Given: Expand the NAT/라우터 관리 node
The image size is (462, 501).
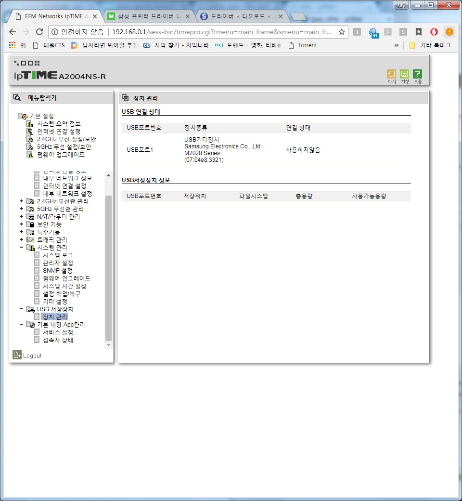Looking at the screenshot, I should coord(21,216).
